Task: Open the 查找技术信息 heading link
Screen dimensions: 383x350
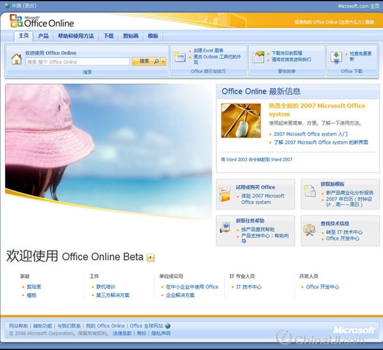Action: (x=335, y=223)
